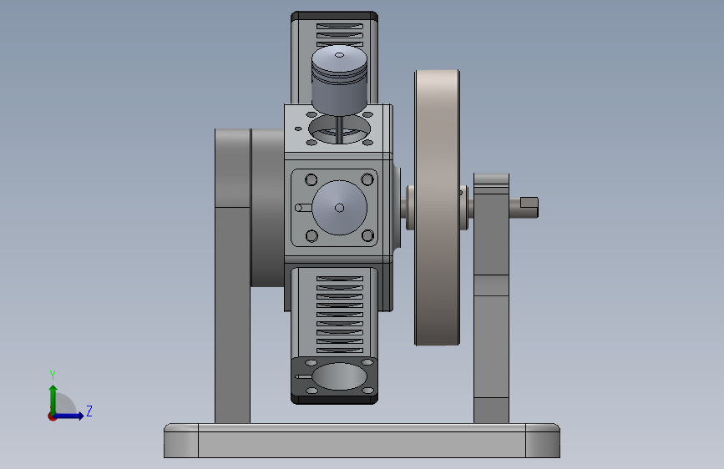Click the green Y axis arrow of triad

coord(53,399)
